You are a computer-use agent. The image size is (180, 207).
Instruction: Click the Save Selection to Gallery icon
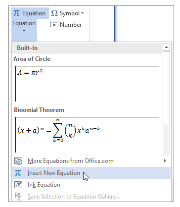18,197
